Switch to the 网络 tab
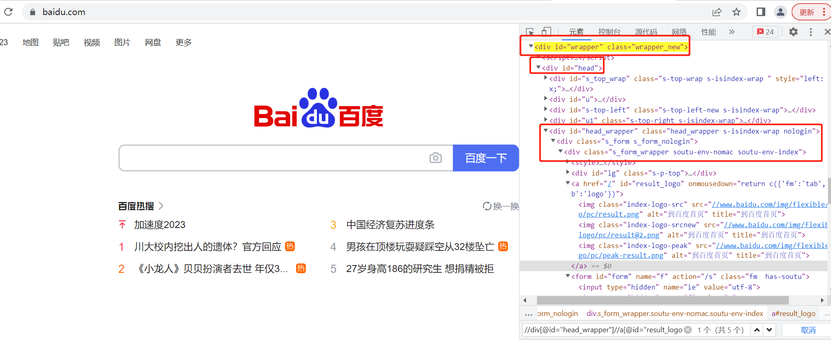831x340 pixels. [x=679, y=32]
